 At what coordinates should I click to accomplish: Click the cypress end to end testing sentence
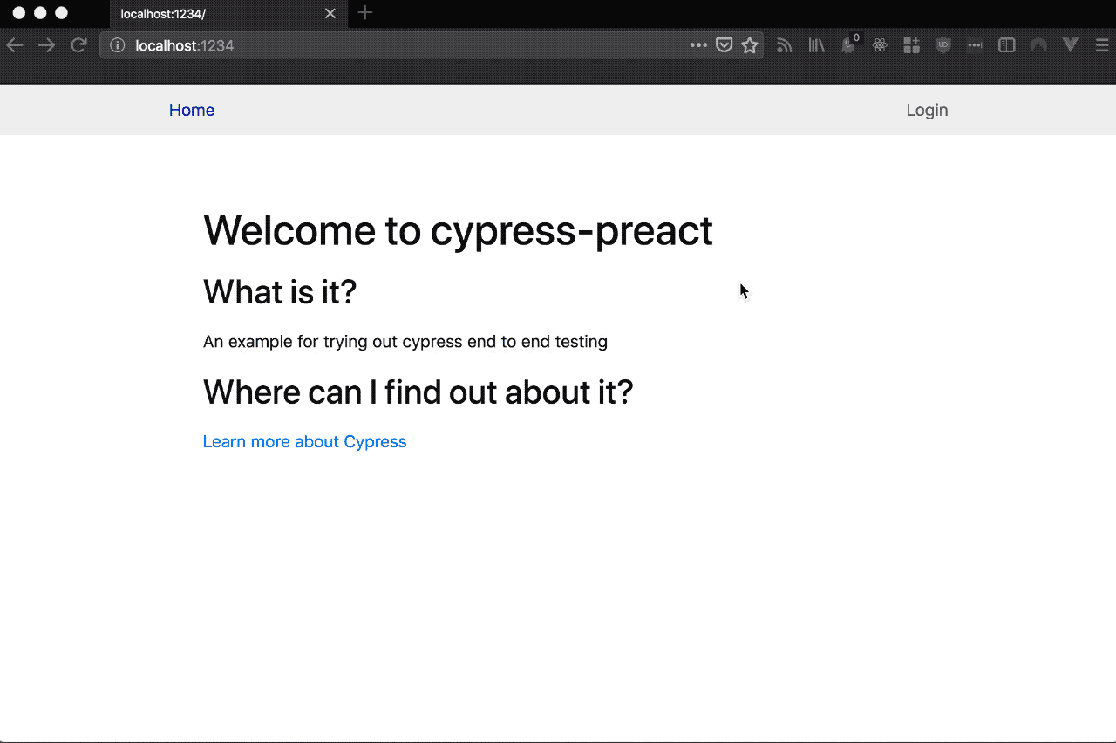click(405, 341)
